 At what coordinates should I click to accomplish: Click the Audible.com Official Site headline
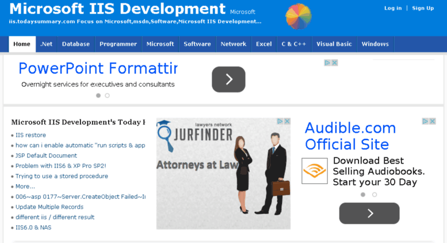point(350,136)
